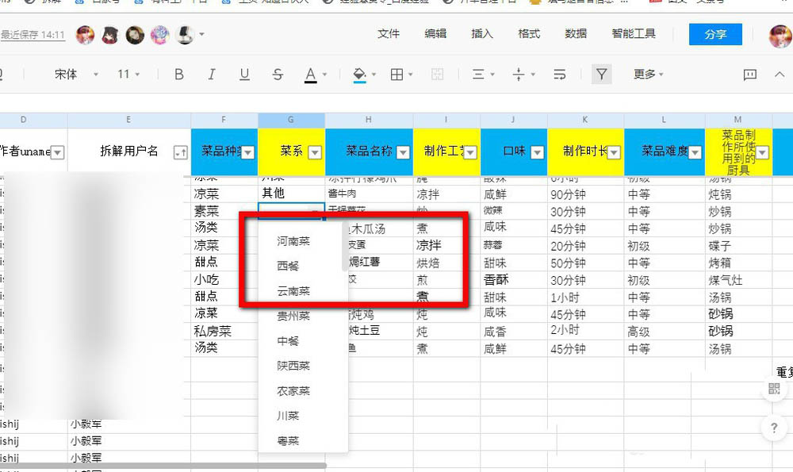Viewport: 793px width, 472px height.
Task: Click the merge cells icon
Action: (x=438, y=74)
